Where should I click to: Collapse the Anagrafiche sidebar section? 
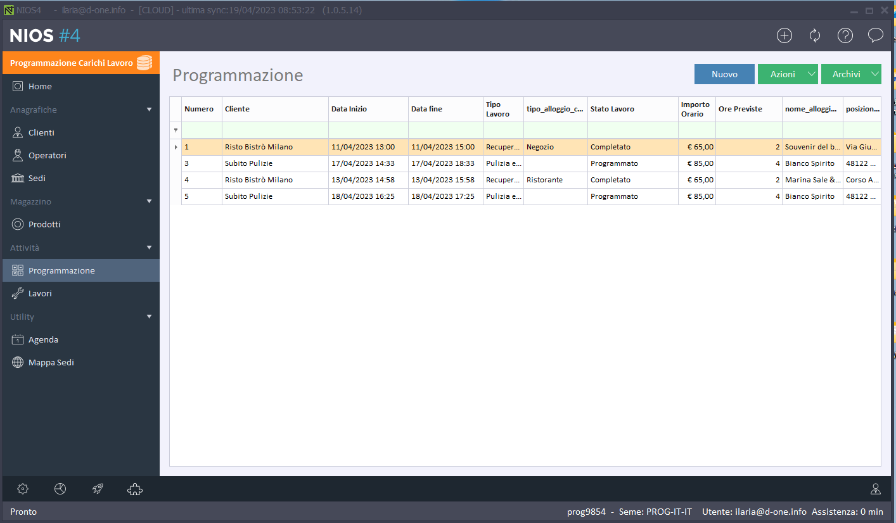pyautogui.click(x=150, y=110)
